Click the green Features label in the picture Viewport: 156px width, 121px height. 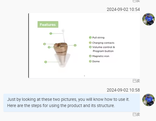click(48, 25)
